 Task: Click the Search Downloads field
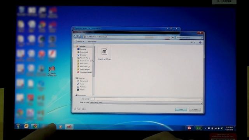point(189,38)
